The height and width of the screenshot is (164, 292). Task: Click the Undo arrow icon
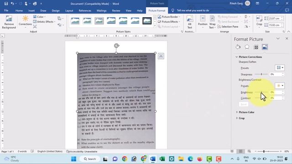click(x=12, y=4)
